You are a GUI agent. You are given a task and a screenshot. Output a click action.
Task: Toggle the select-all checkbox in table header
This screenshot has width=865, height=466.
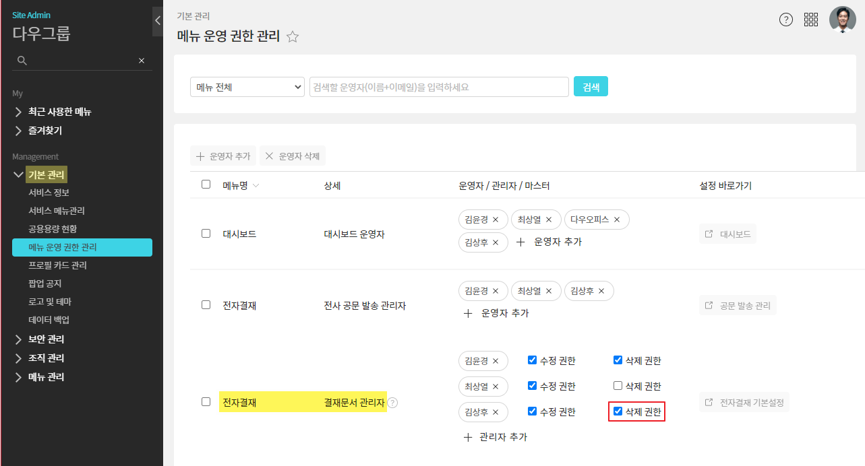point(206,185)
